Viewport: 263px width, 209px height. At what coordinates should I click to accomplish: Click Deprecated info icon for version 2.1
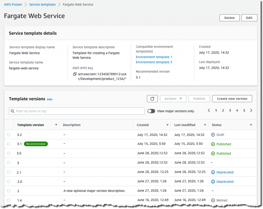click(x=213, y=172)
